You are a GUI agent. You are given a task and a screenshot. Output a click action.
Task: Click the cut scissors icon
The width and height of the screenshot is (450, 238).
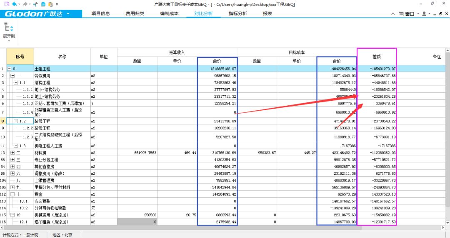(x=35, y=4)
